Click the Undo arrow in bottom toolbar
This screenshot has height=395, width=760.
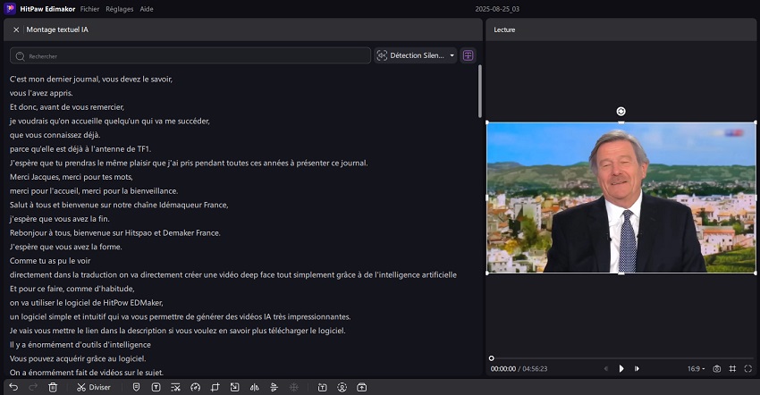coord(13,387)
